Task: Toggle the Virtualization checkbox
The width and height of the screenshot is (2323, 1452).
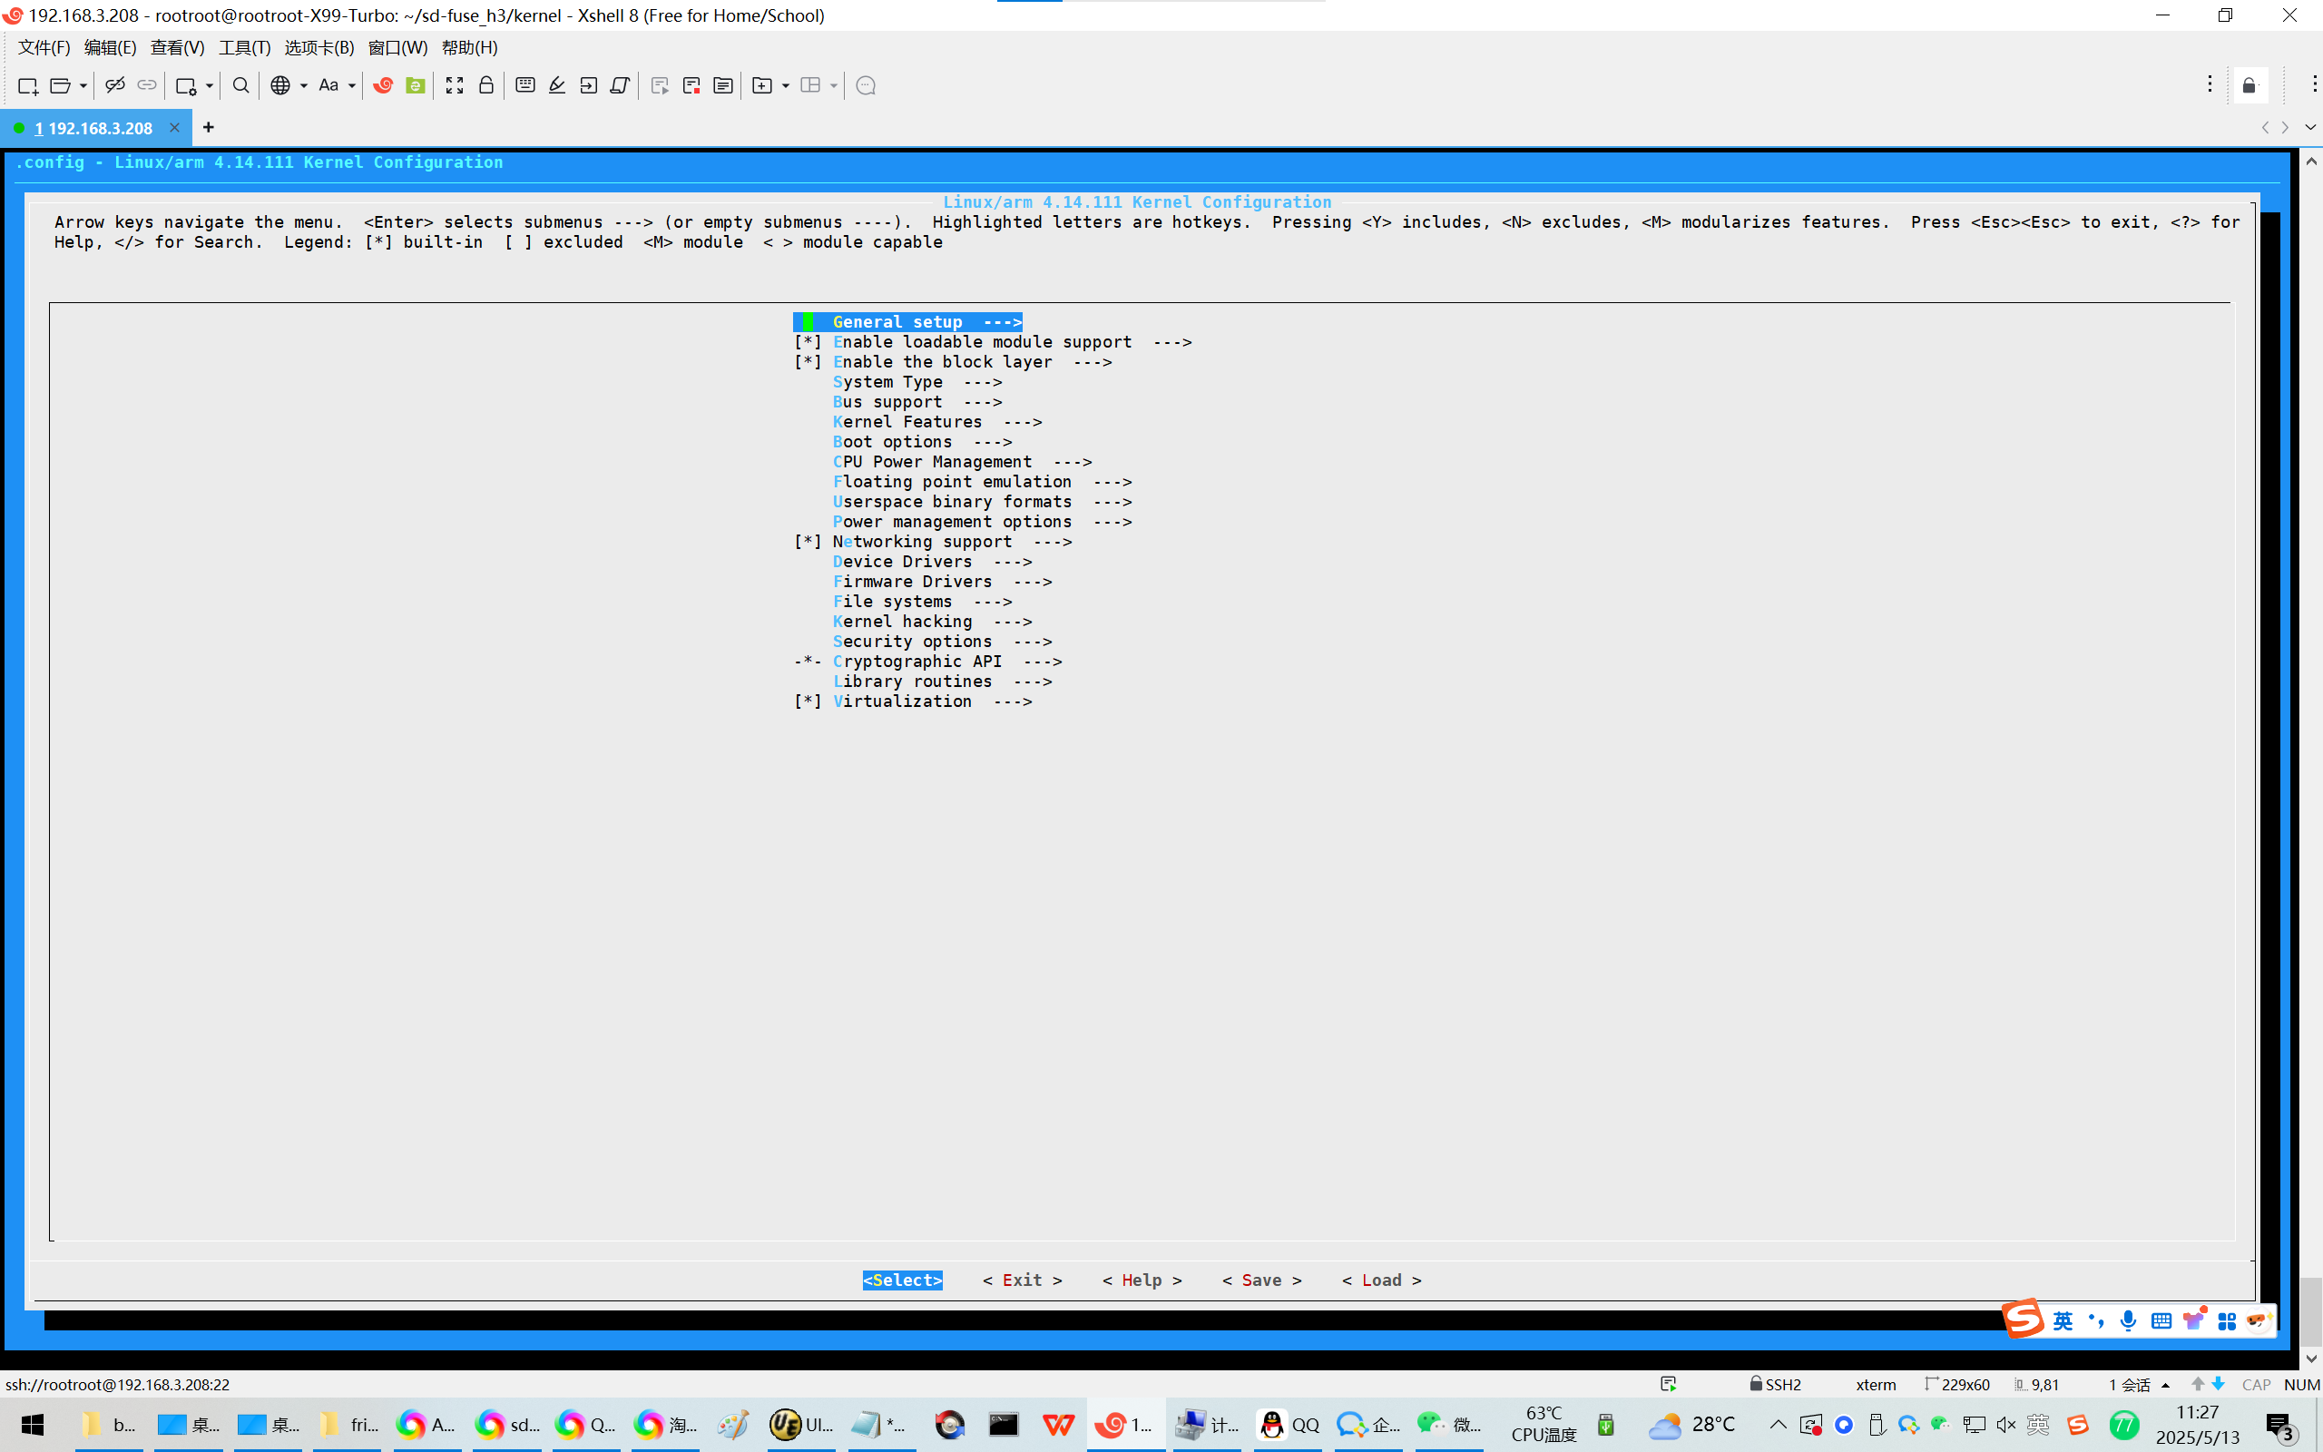Action: pos(808,701)
